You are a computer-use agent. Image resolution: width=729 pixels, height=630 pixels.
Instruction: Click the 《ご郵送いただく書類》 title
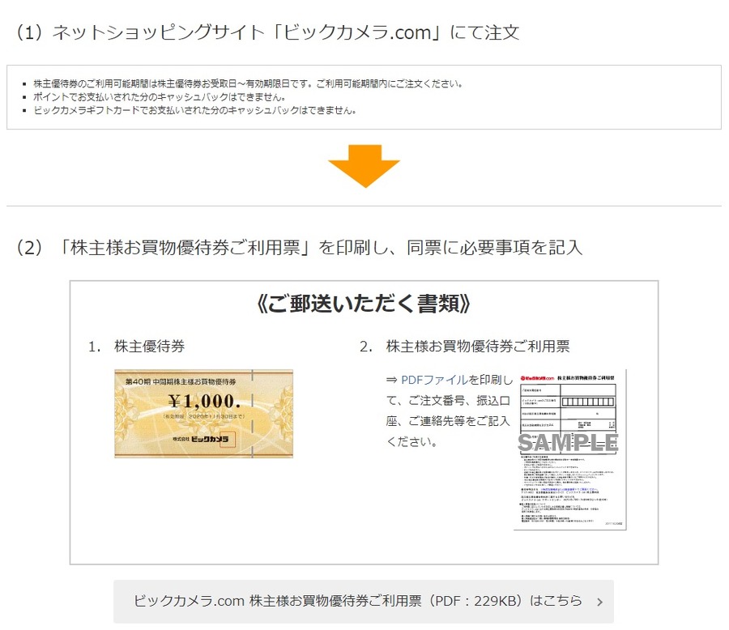pos(364,304)
